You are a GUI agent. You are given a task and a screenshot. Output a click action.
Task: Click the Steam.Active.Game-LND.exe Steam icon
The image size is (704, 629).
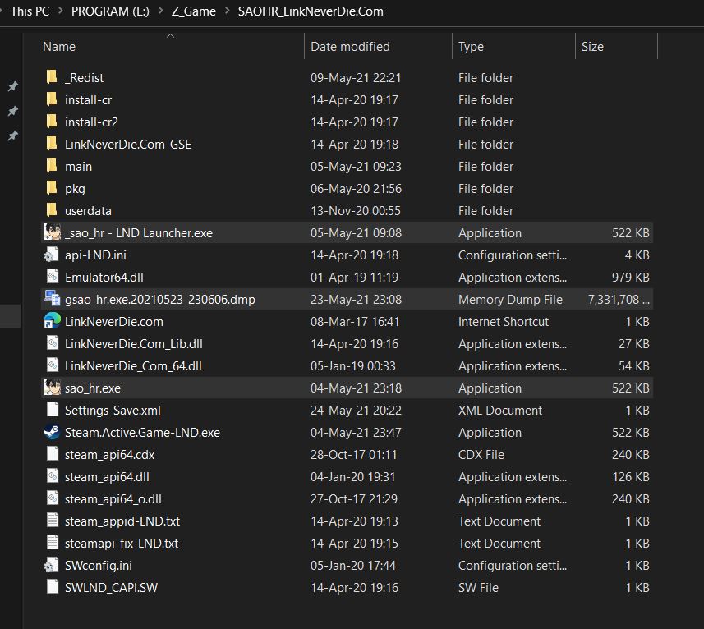[x=53, y=433]
